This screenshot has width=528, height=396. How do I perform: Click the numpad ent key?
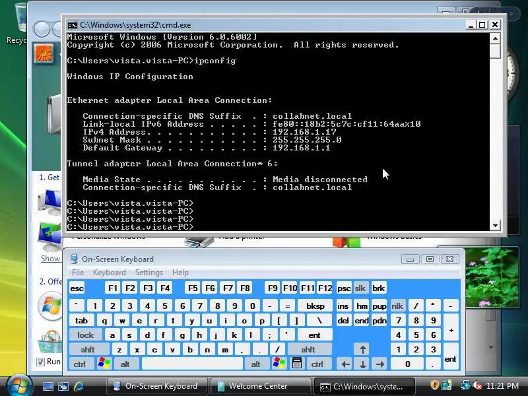click(x=450, y=356)
